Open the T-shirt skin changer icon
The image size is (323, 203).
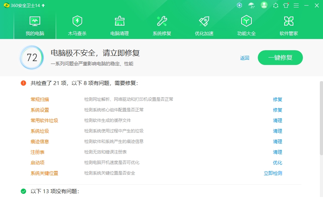(286, 5)
